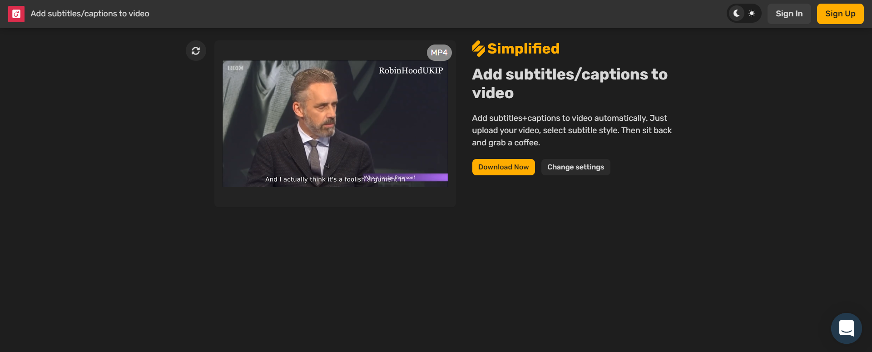This screenshot has height=352, width=872.
Task: Click the MP4 format badge
Action: coord(439,53)
